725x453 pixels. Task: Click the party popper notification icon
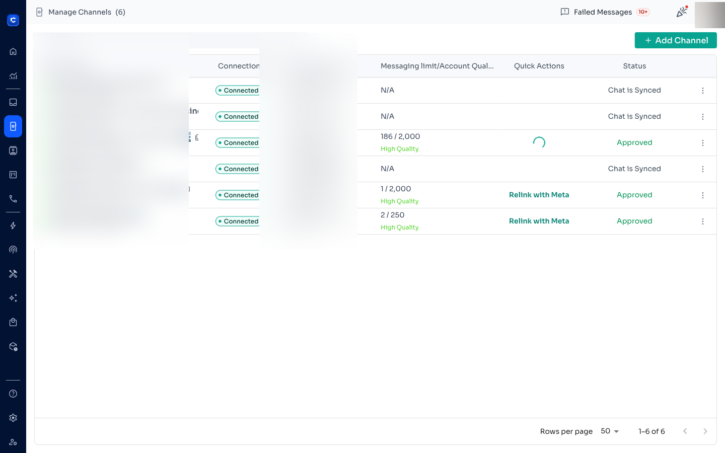682,12
